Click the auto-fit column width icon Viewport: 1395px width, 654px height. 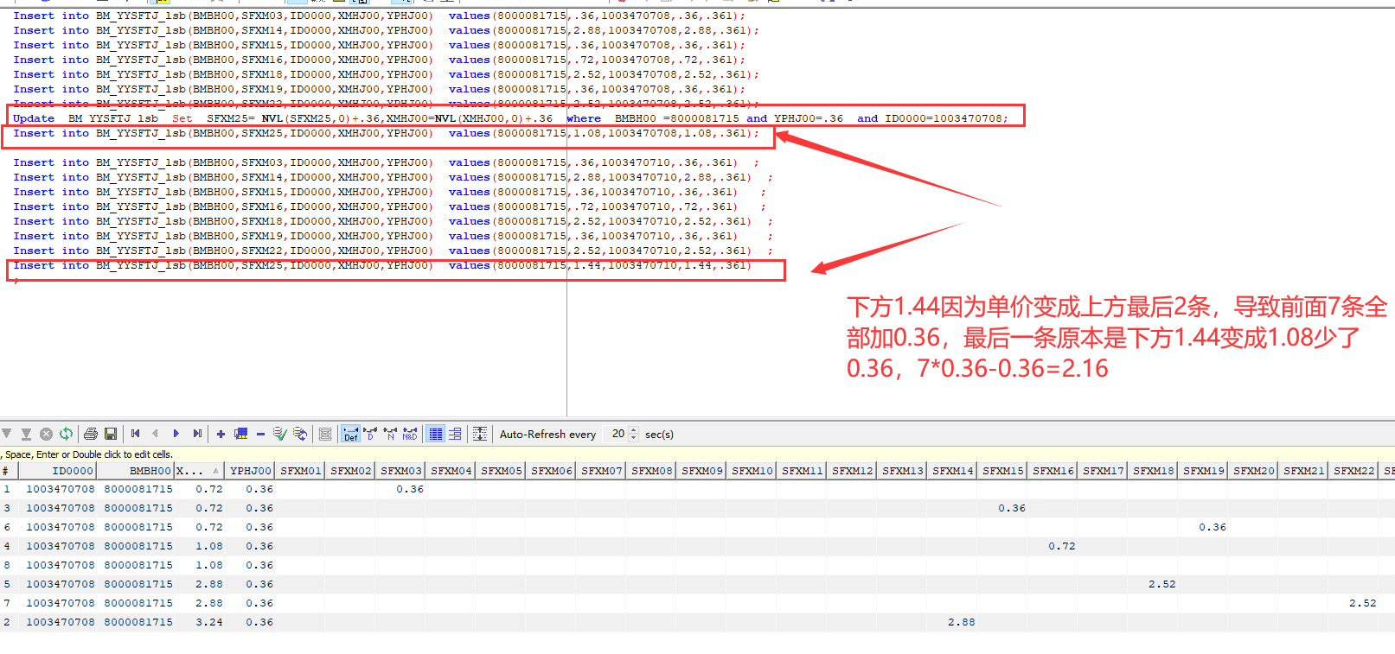[480, 434]
